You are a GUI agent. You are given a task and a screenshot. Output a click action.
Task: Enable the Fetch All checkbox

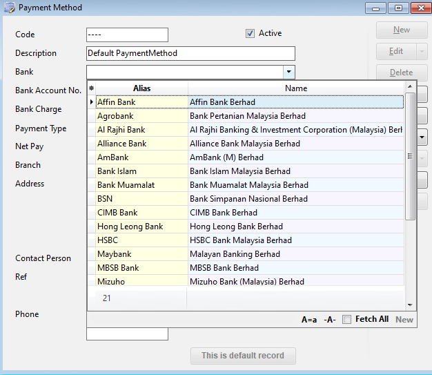pos(347,319)
